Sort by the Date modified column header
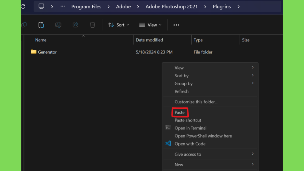This screenshot has width=304, height=171. [x=149, y=40]
